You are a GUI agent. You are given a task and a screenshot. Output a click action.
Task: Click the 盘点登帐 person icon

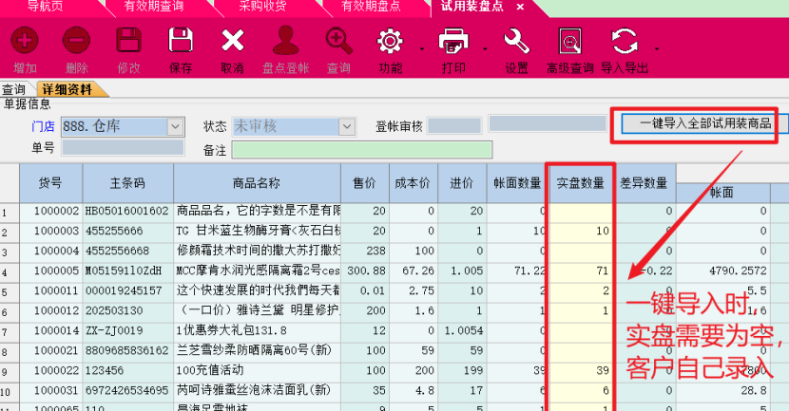285,40
